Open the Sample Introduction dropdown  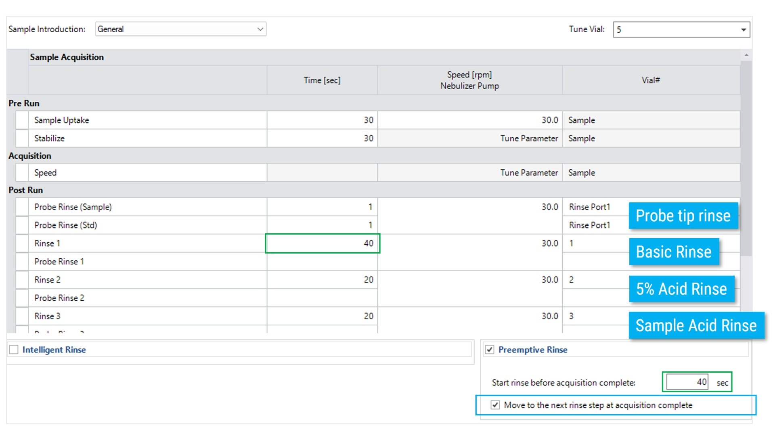180,29
